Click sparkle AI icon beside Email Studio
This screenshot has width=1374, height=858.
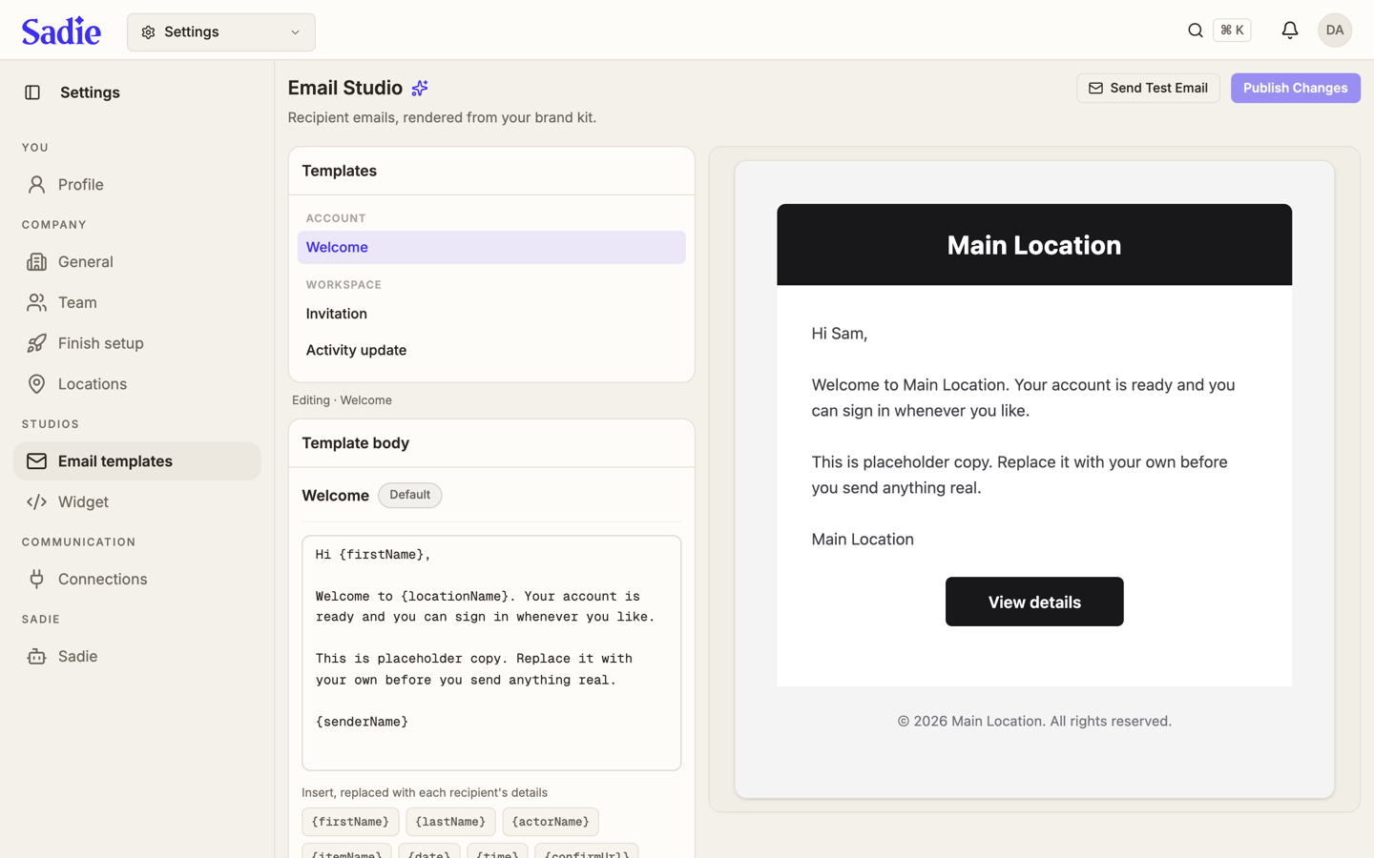point(420,89)
